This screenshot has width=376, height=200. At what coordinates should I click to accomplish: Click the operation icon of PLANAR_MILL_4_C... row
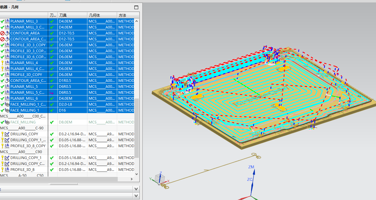(x=7, y=69)
